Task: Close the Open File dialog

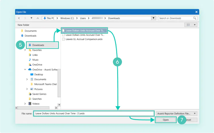Action: (x=196, y=12)
